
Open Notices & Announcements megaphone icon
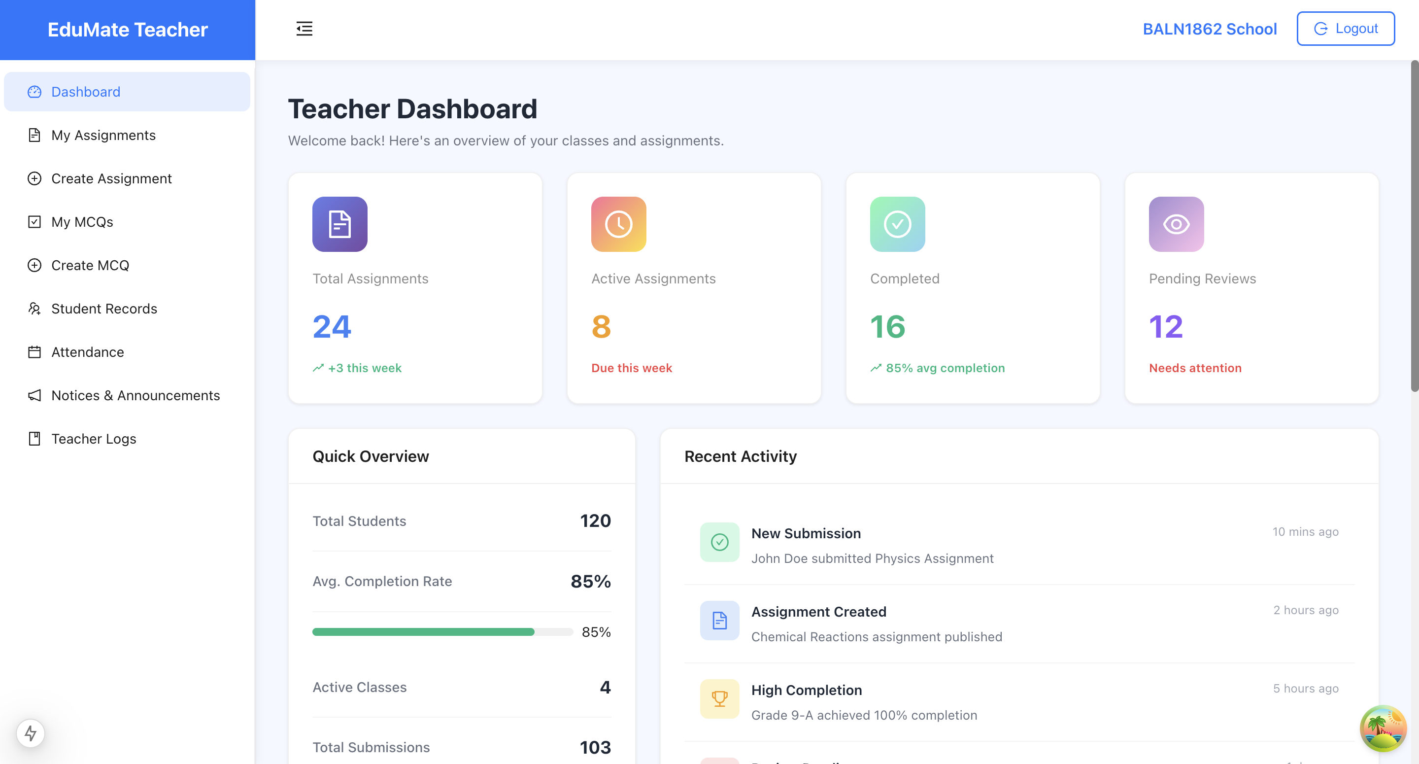pyautogui.click(x=34, y=395)
